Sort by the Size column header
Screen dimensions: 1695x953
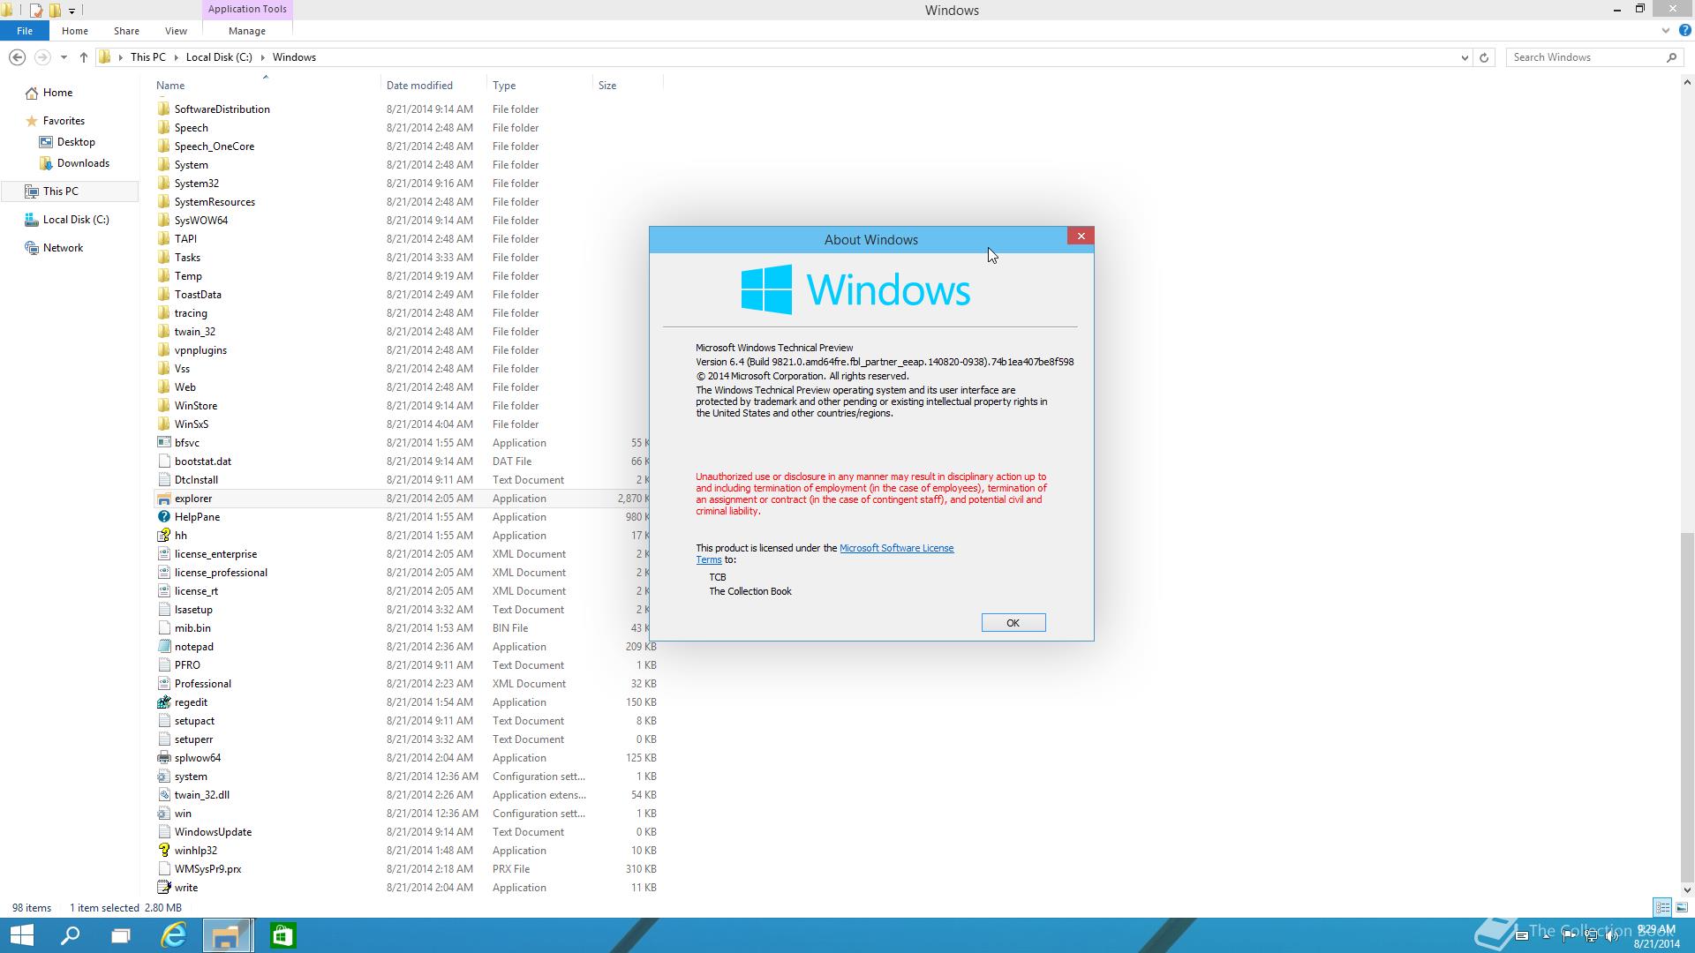628,86
